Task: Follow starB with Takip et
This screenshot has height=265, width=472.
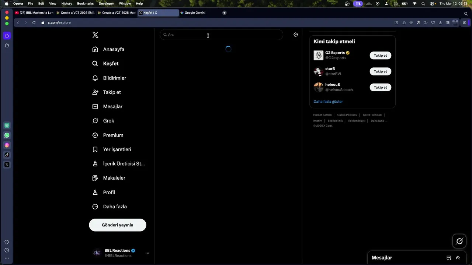Action: click(x=380, y=71)
